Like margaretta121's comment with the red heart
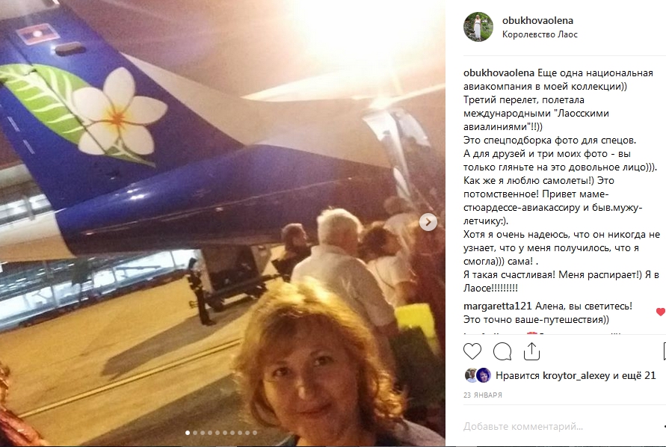The width and height of the screenshot is (666, 447). click(x=661, y=312)
